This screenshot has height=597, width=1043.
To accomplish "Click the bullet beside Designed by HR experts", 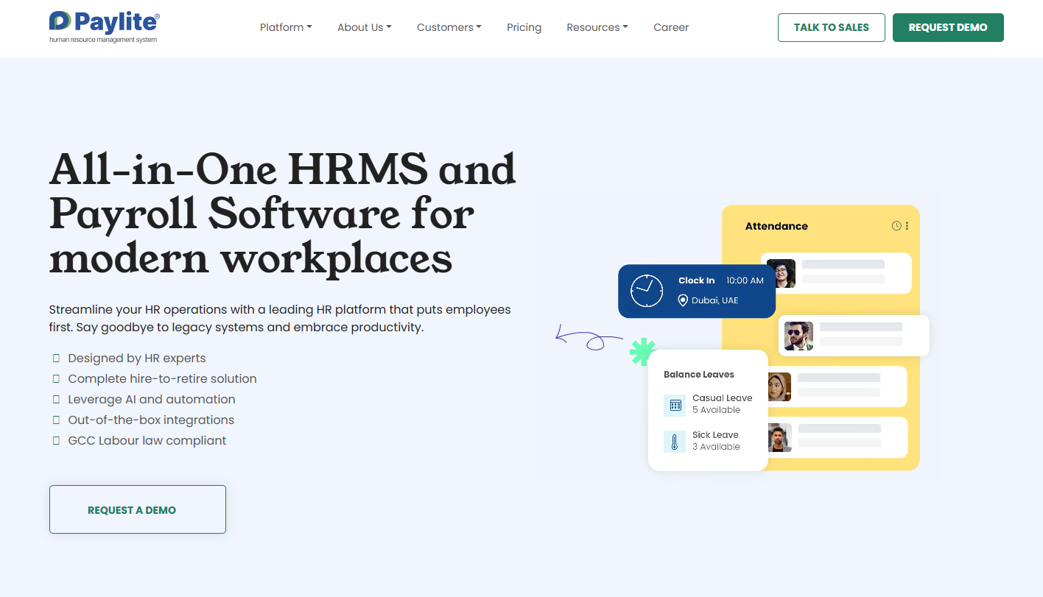I will [56, 358].
